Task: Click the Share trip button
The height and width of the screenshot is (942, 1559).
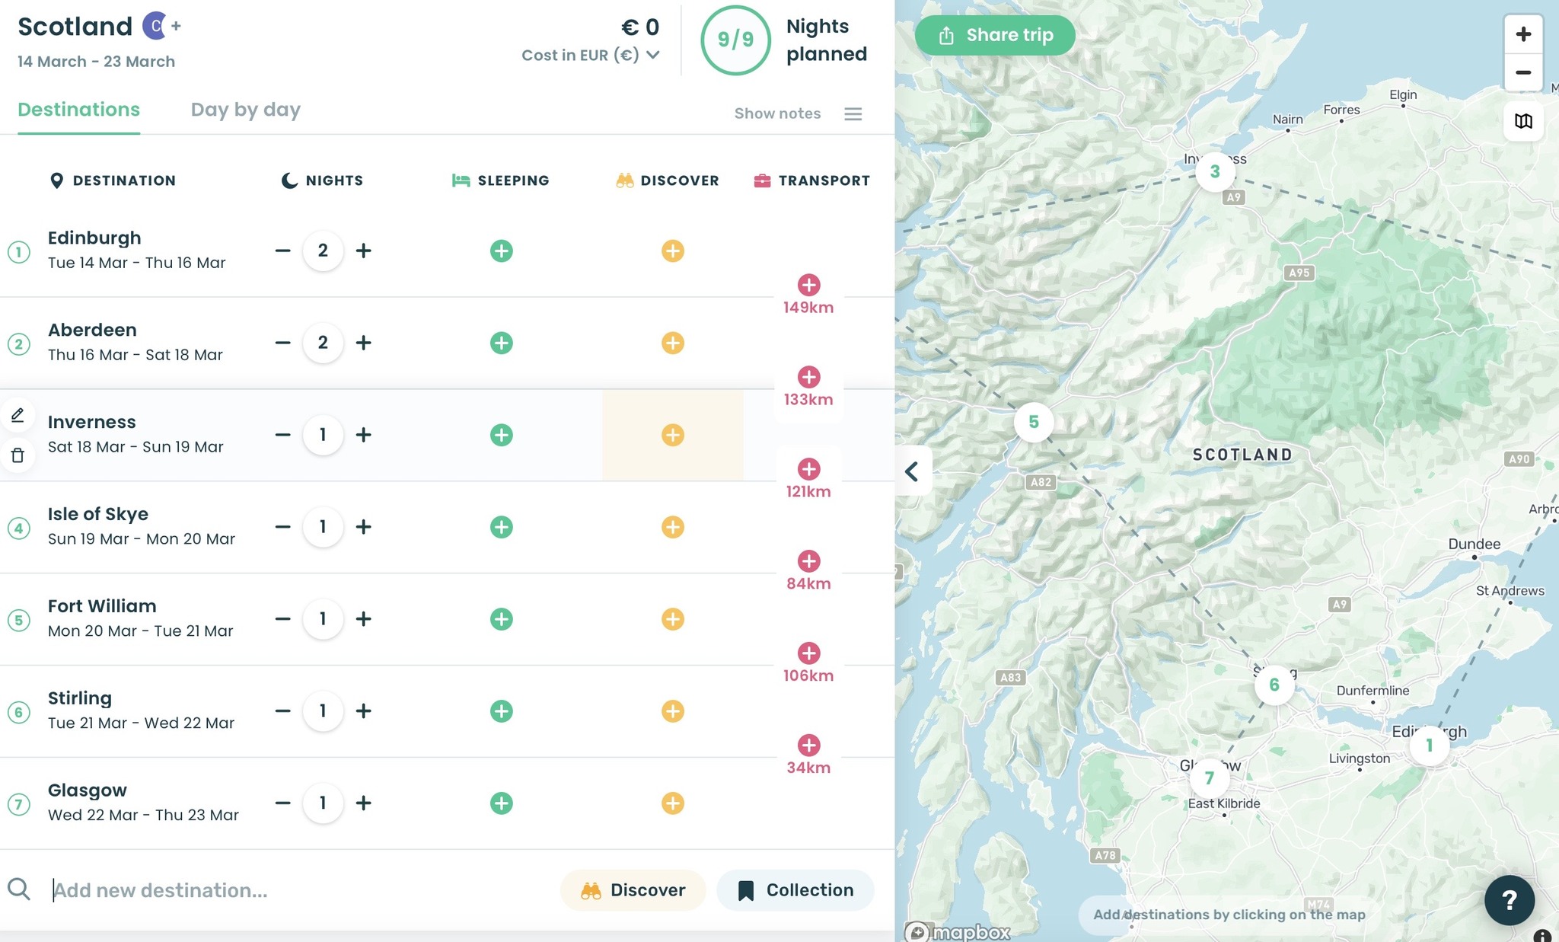Action: [995, 35]
